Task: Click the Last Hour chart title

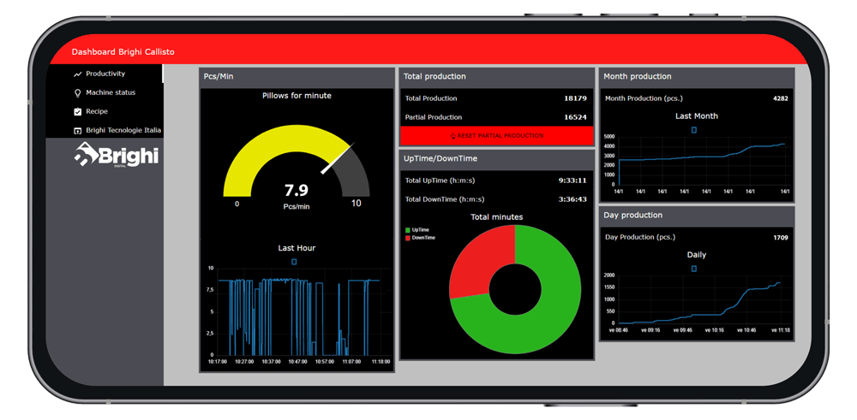Action: (297, 248)
